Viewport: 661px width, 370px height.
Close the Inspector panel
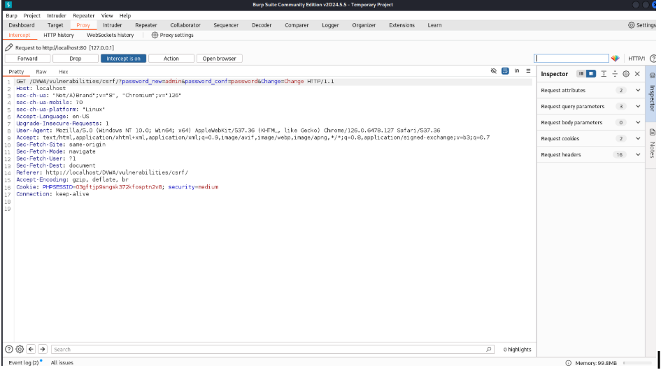tap(637, 74)
